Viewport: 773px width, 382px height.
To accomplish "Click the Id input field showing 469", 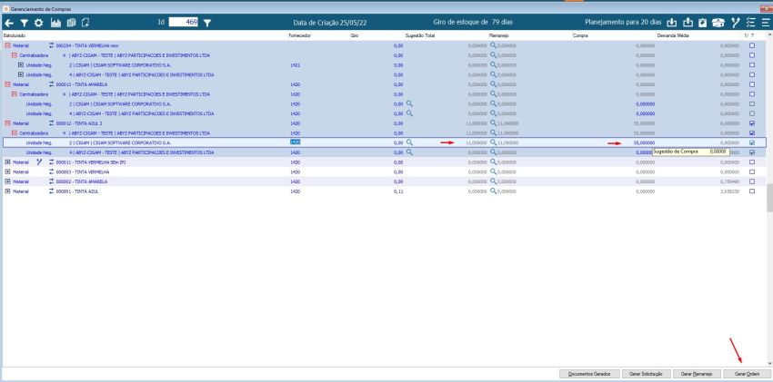I will coord(184,23).
